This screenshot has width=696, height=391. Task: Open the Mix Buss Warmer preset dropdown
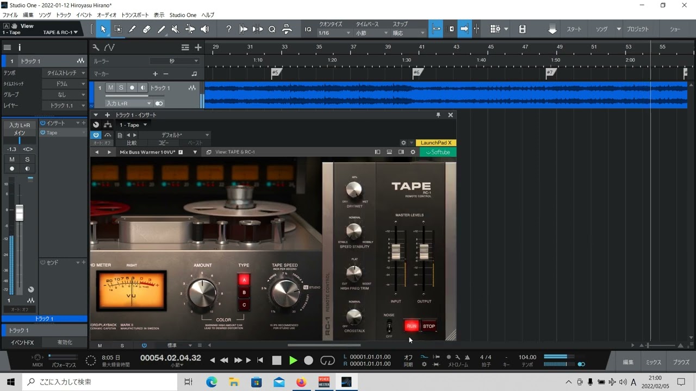(195, 152)
